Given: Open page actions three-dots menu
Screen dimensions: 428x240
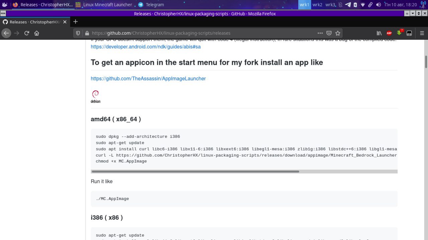Looking at the screenshot, I should 320,33.
